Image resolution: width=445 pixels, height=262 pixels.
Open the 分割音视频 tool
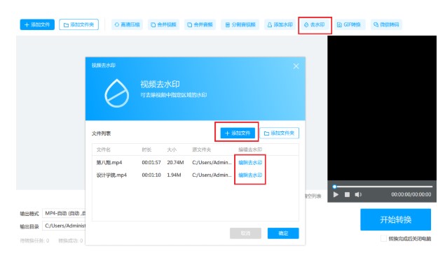[240, 24]
